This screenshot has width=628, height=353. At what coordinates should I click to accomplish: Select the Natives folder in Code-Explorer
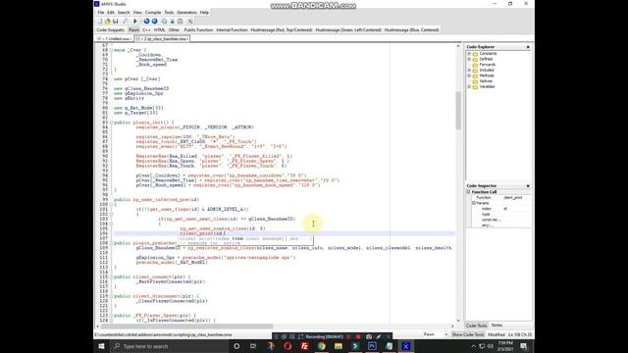click(x=486, y=81)
